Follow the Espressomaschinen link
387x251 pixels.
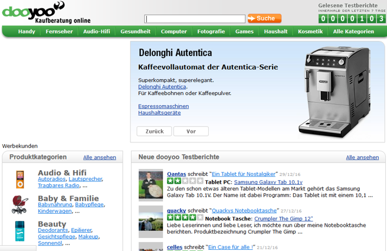click(x=163, y=106)
